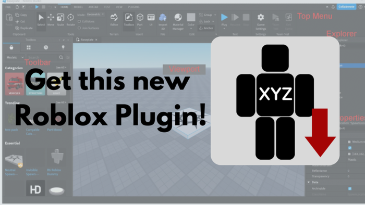The width and height of the screenshot is (365, 205).
Task: Insert a Part cube
Action: click(140, 17)
